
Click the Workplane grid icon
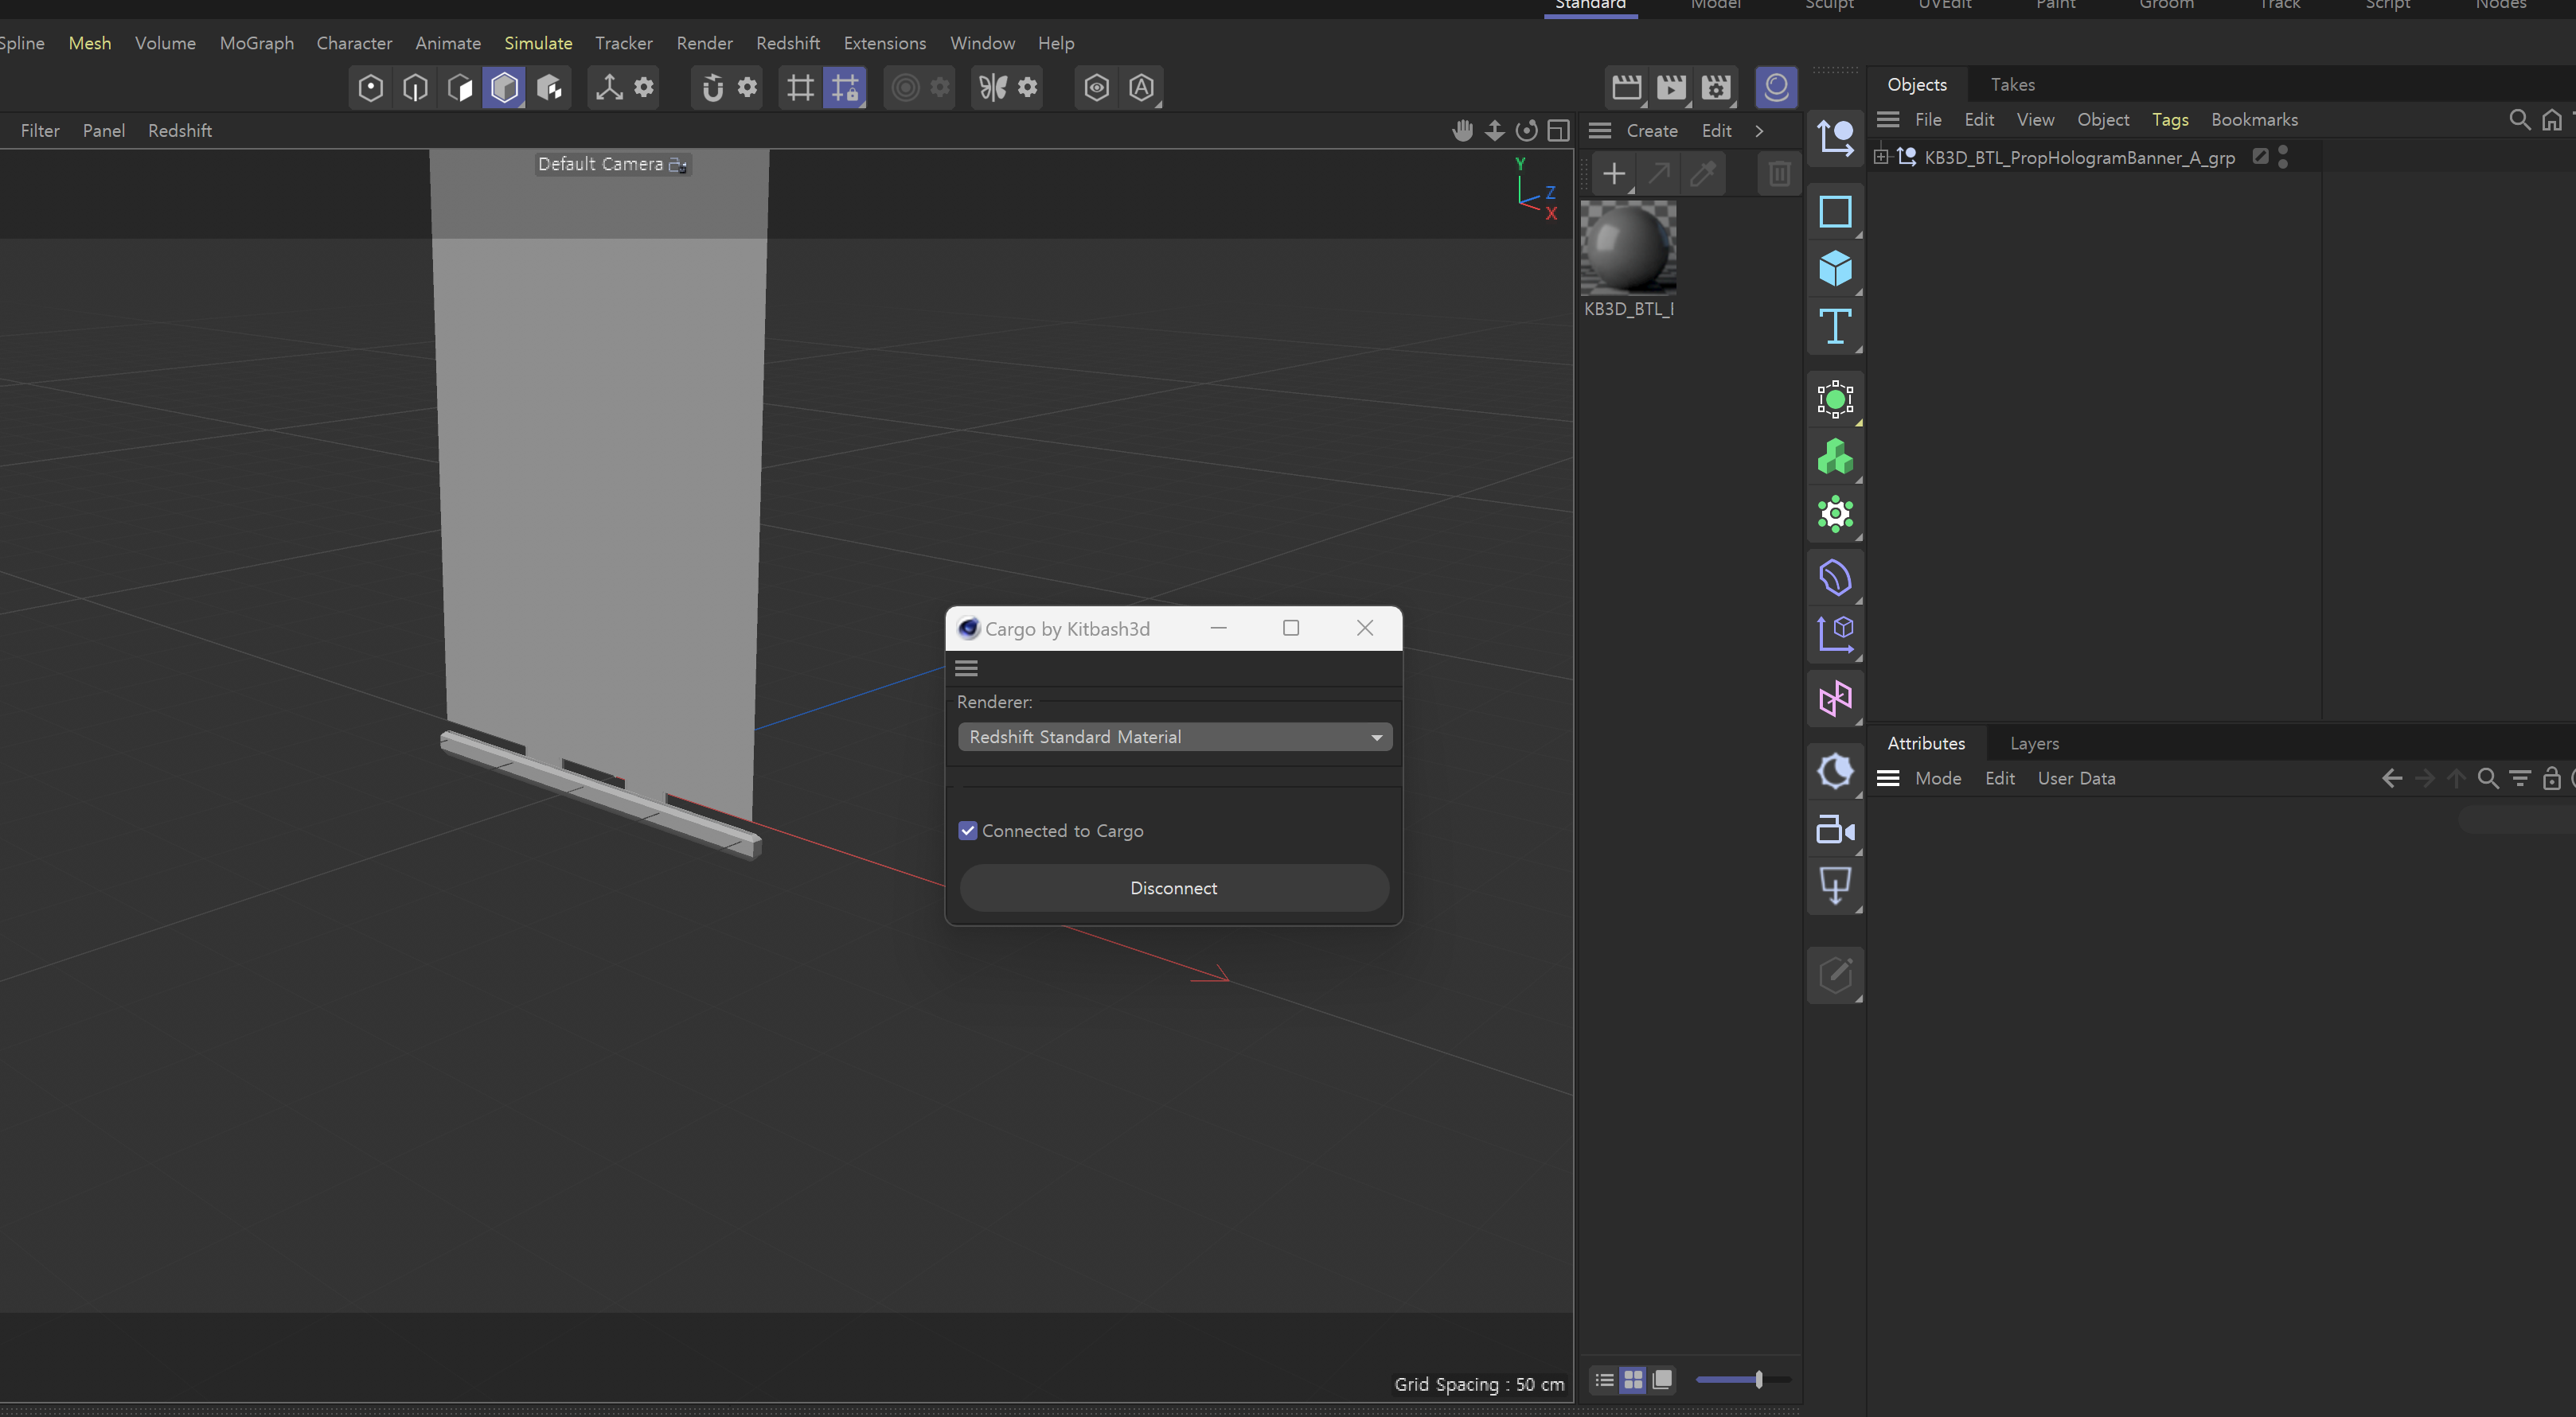[x=800, y=88]
